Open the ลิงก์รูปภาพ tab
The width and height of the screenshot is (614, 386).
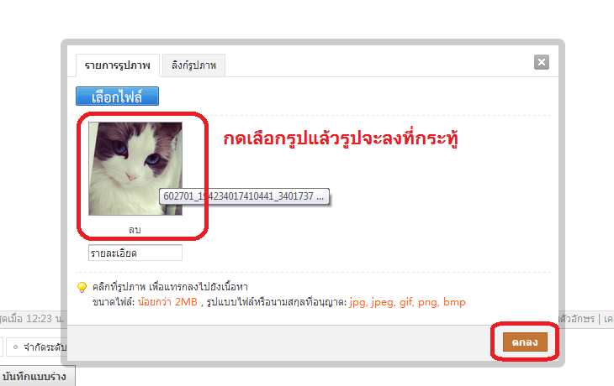tap(193, 65)
